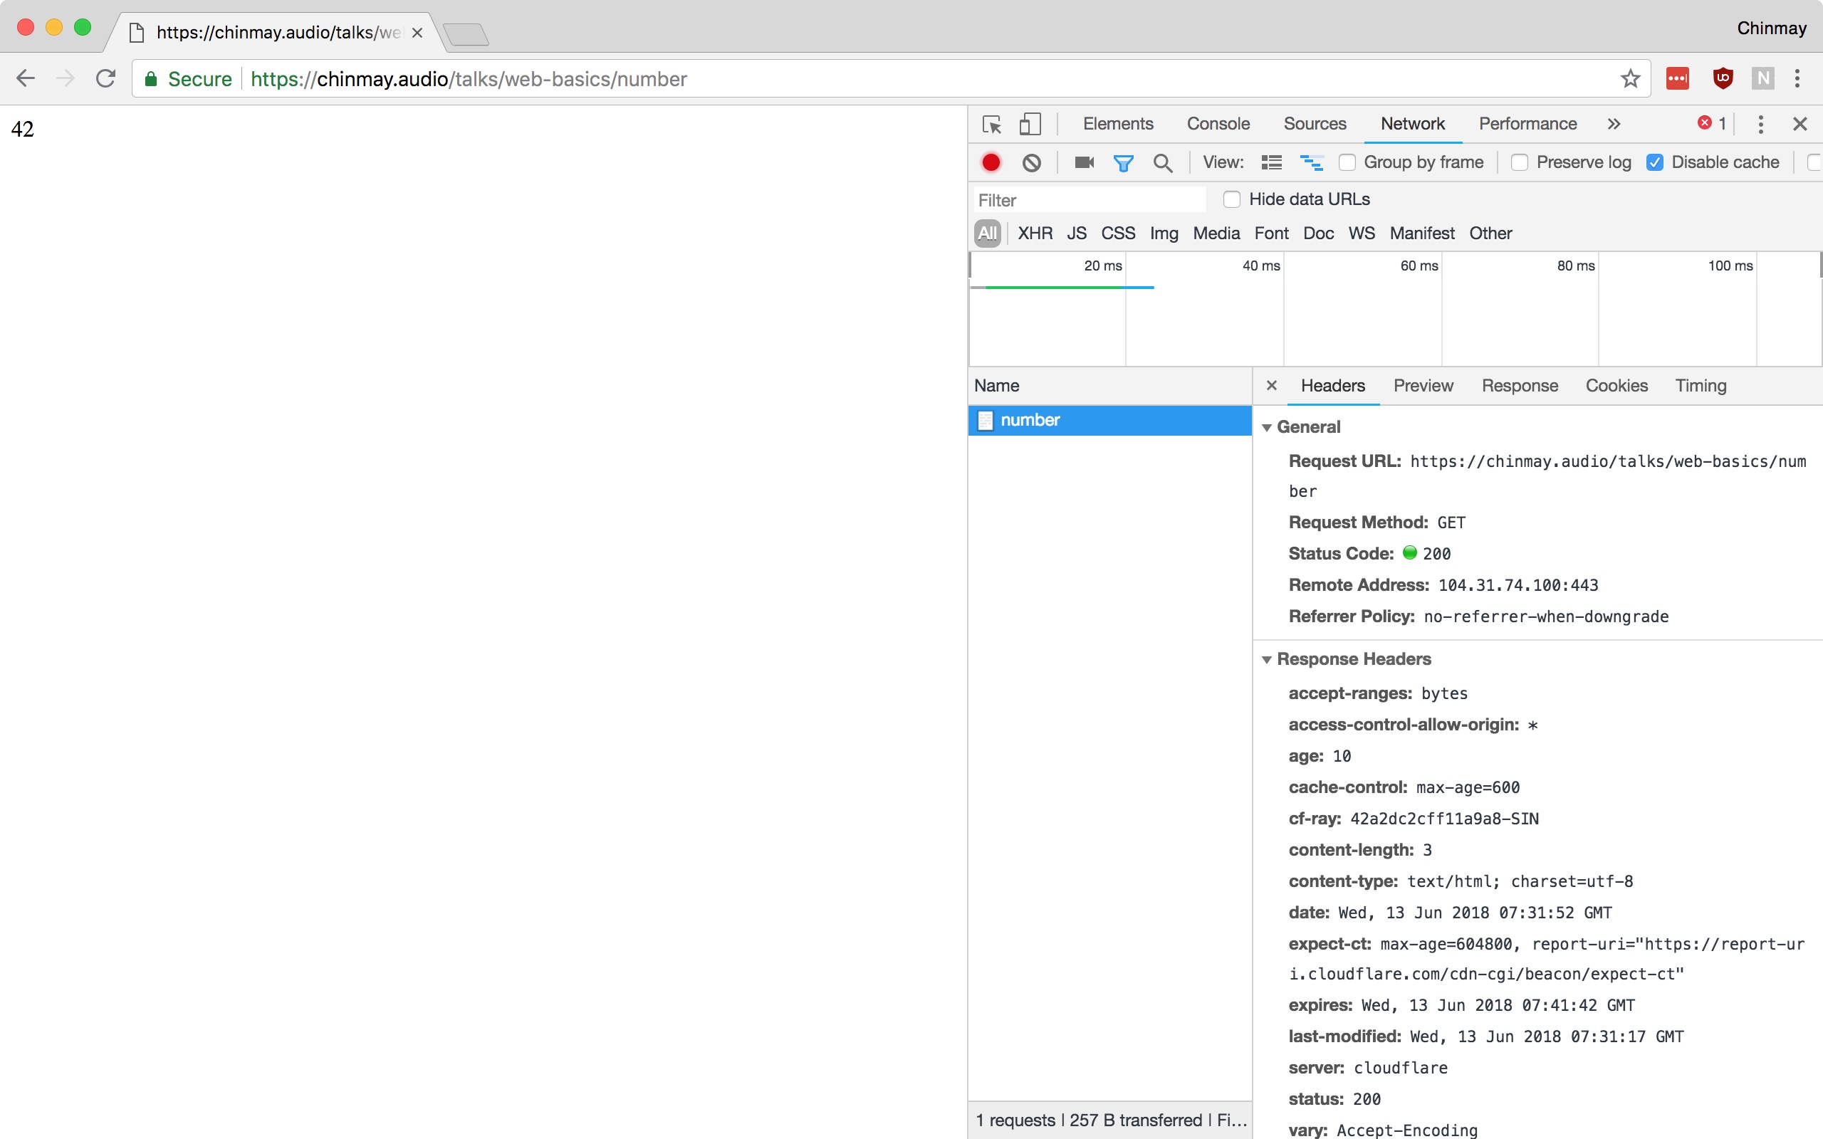Click the Filter text field

click(1089, 199)
